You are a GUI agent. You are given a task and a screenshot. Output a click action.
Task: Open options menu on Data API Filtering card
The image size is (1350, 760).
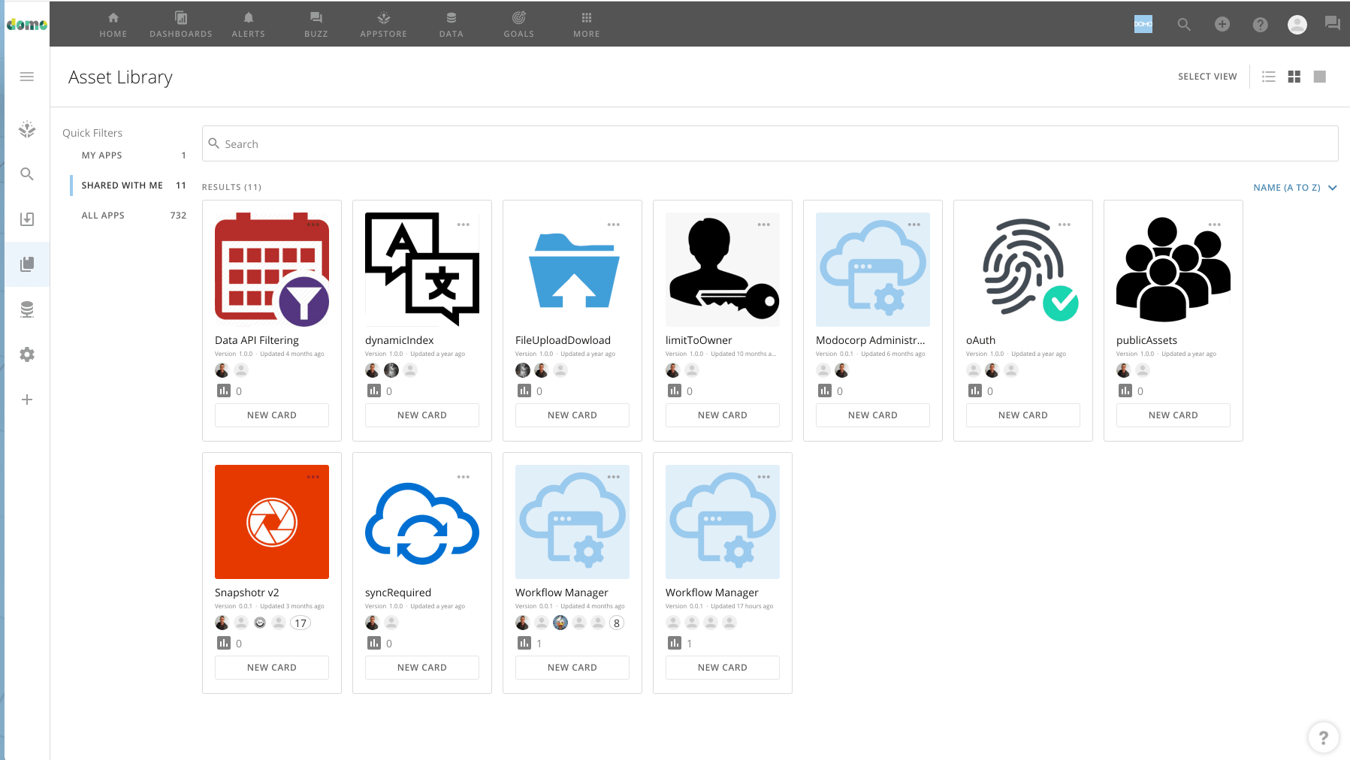pos(313,225)
